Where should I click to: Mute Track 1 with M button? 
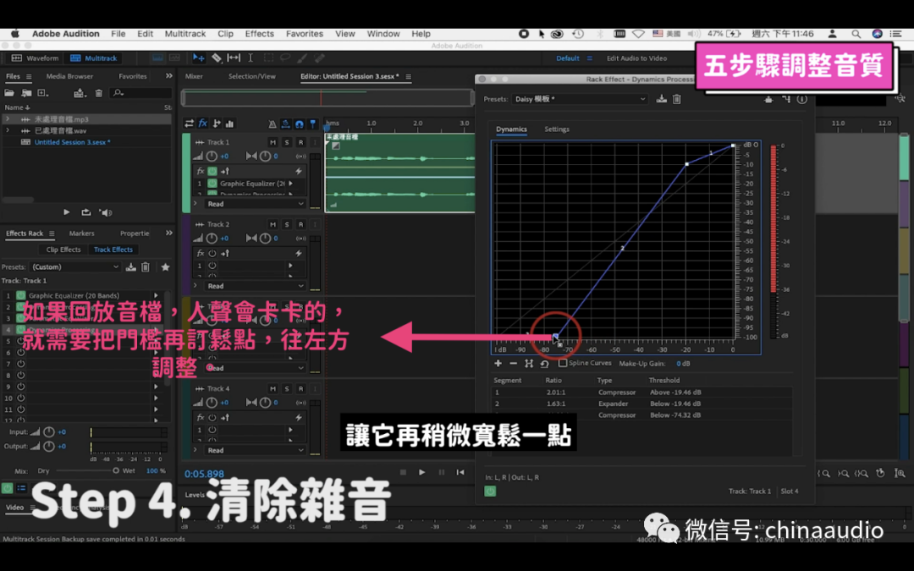(273, 142)
